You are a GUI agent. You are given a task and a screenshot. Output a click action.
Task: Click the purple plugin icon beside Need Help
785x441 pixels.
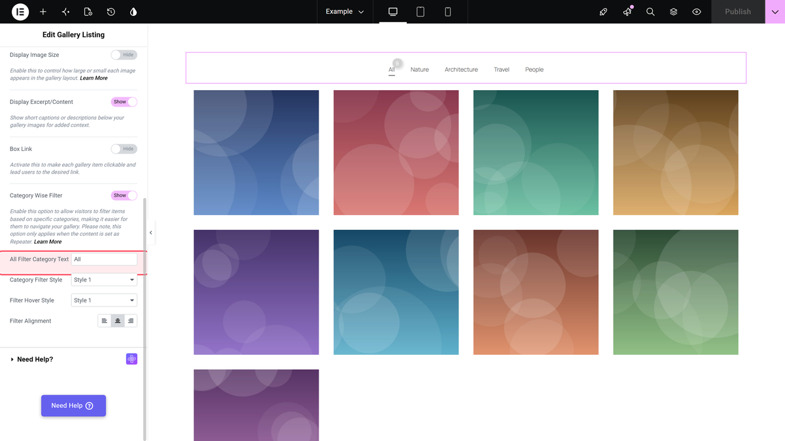131,359
